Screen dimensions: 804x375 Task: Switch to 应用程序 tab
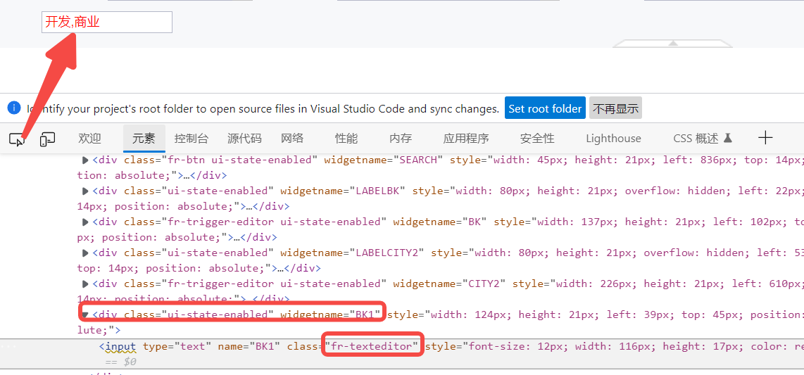click(466, 139)
